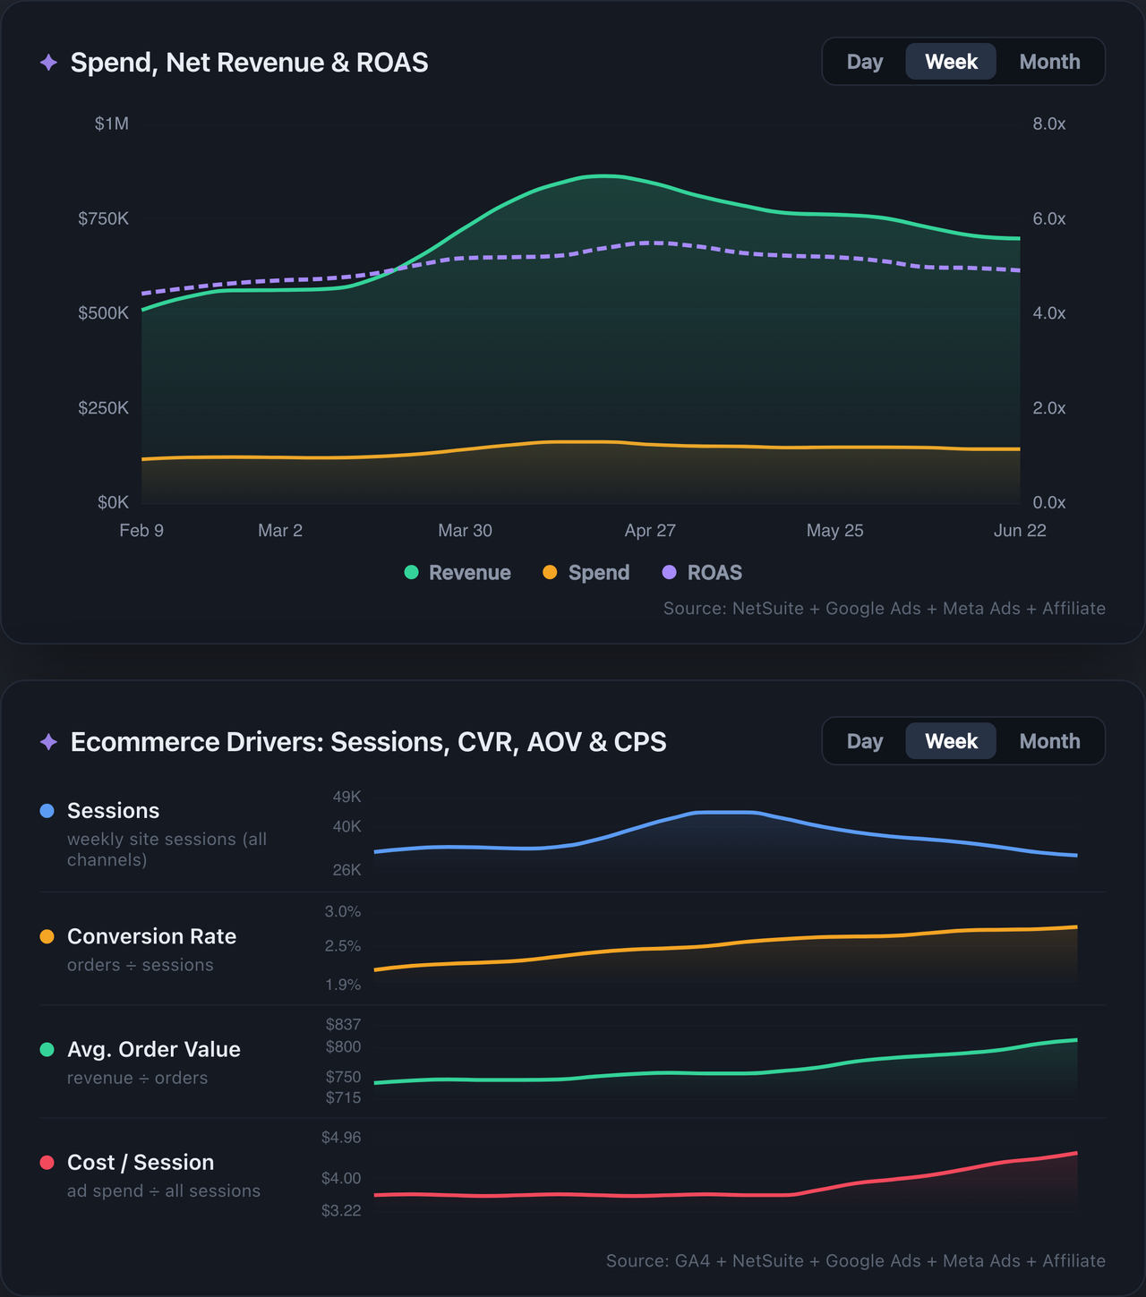1146x1297 pixels.
Task: Click the weekly site sessions description
Action: click(167, 849)
